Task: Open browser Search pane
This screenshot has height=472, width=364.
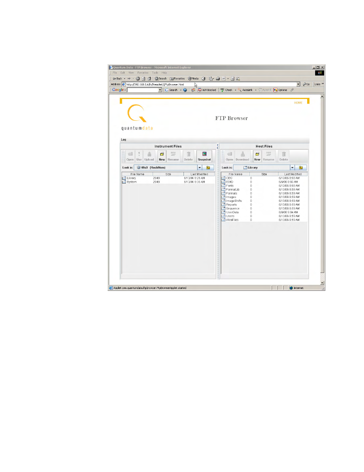Action: point(161,79)
